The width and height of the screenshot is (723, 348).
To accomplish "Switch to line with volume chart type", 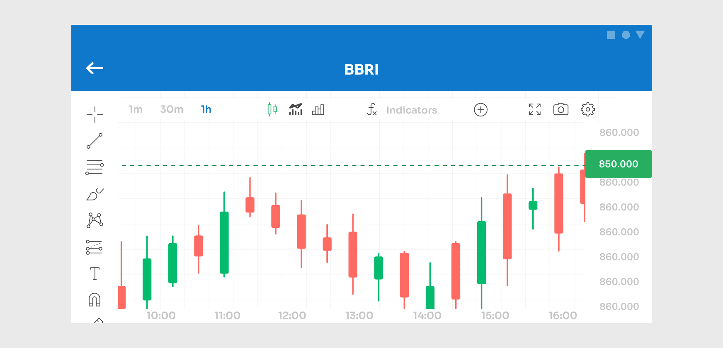I will [296, 109].
